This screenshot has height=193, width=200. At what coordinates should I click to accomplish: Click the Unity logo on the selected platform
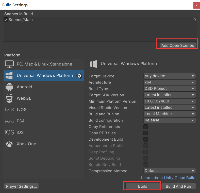(79, 76)
